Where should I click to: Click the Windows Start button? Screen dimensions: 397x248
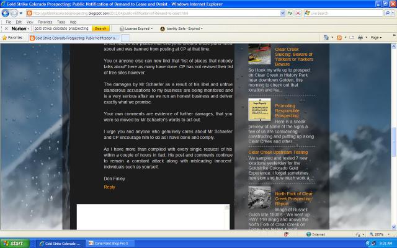14,244
